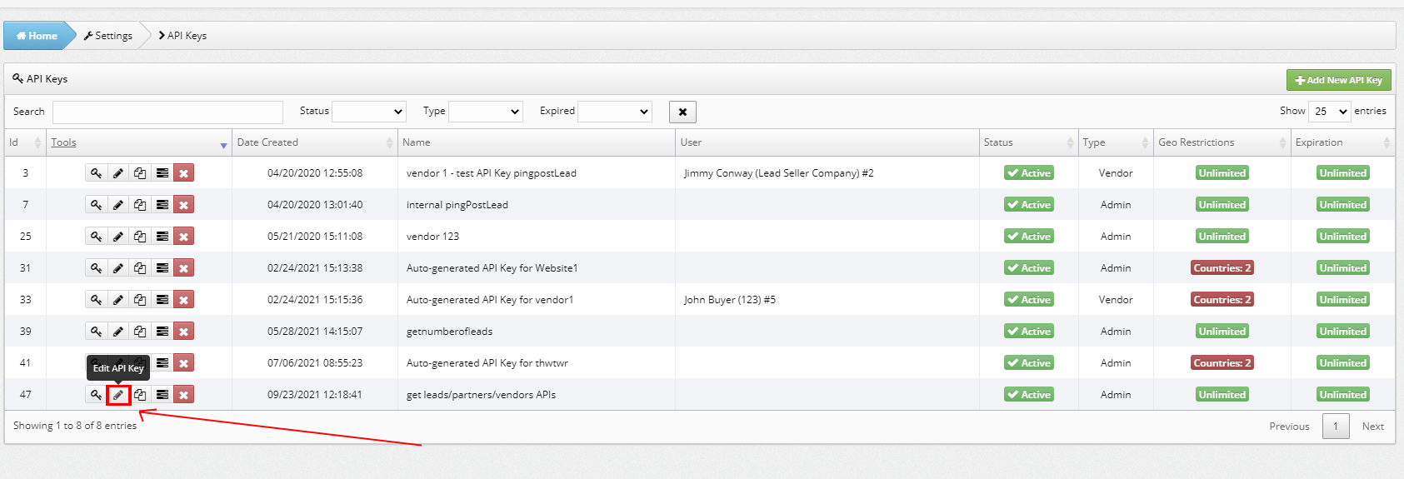Click the pencil icon for the Website1 API key
This screenshot has height=479, width=1404.
click(118, 268)
